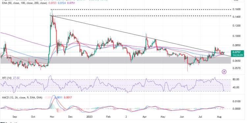Select the MACD (12, 26, close, 9) legend

pos(22,97)
